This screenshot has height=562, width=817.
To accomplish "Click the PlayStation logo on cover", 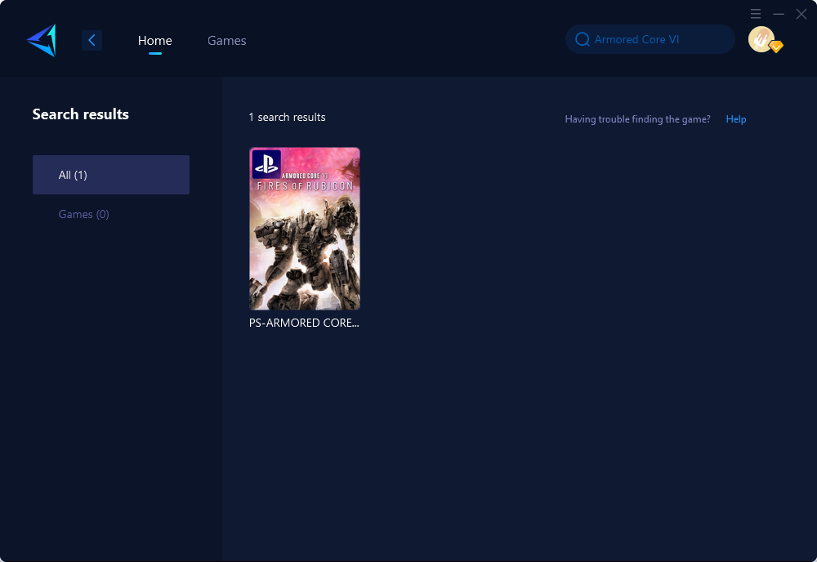I will [266, 163].
